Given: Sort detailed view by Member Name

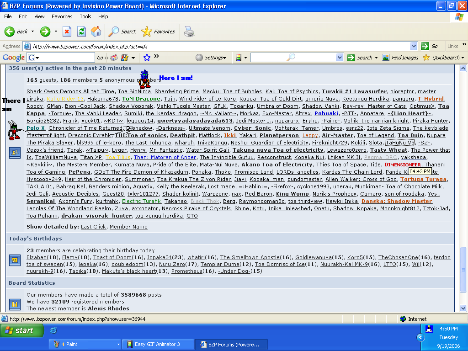Looking at the screenshot, I should (128, 227).
